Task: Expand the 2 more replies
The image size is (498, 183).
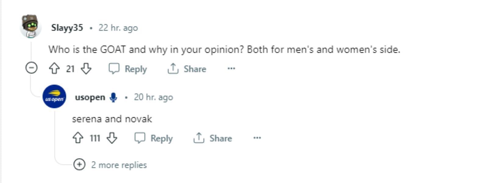Action: (x=79, y=165)
